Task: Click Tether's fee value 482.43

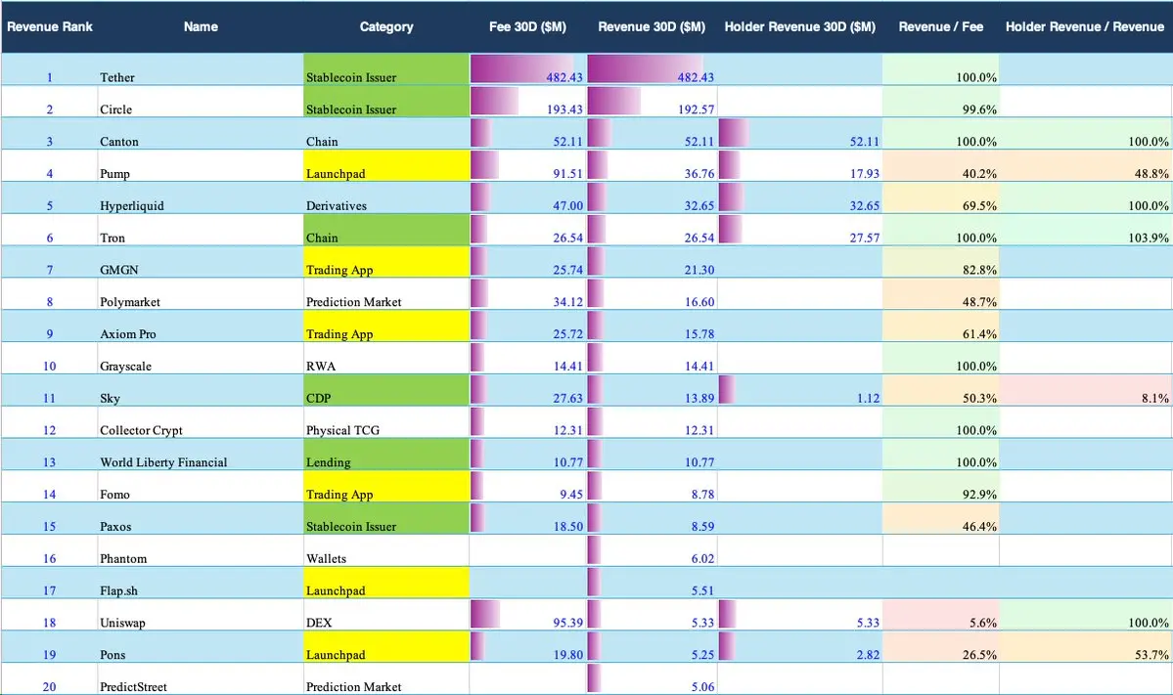Action: [x=564, y=77]
